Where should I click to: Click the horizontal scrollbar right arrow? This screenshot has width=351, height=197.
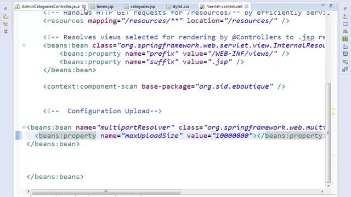click(322, 192)
